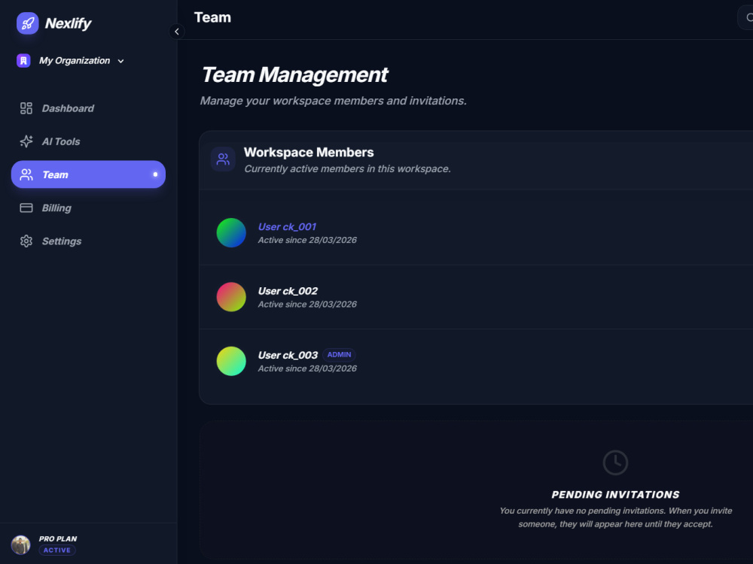753x564 pixels.
Task: Collapse the sidebar with the chevron button
Action: tap(177, 32)
